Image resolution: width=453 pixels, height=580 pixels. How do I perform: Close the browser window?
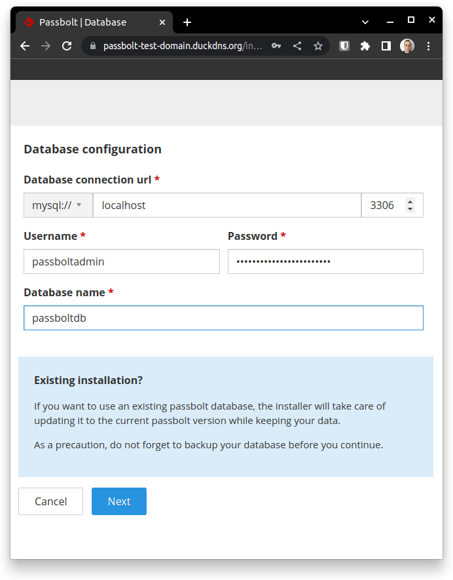tap(432, 20)
